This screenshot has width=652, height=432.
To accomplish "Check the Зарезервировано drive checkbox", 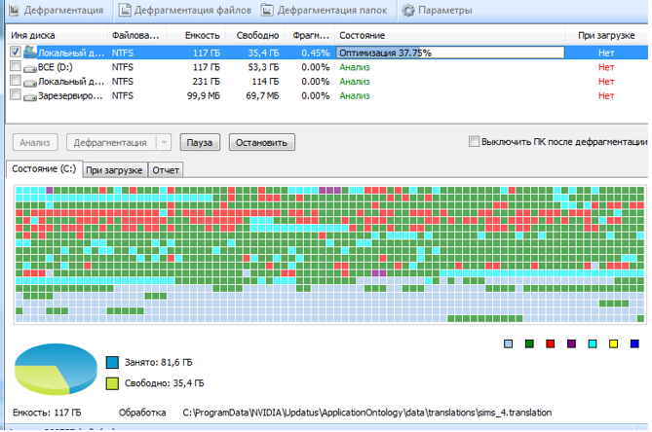I will coord(16,94).
